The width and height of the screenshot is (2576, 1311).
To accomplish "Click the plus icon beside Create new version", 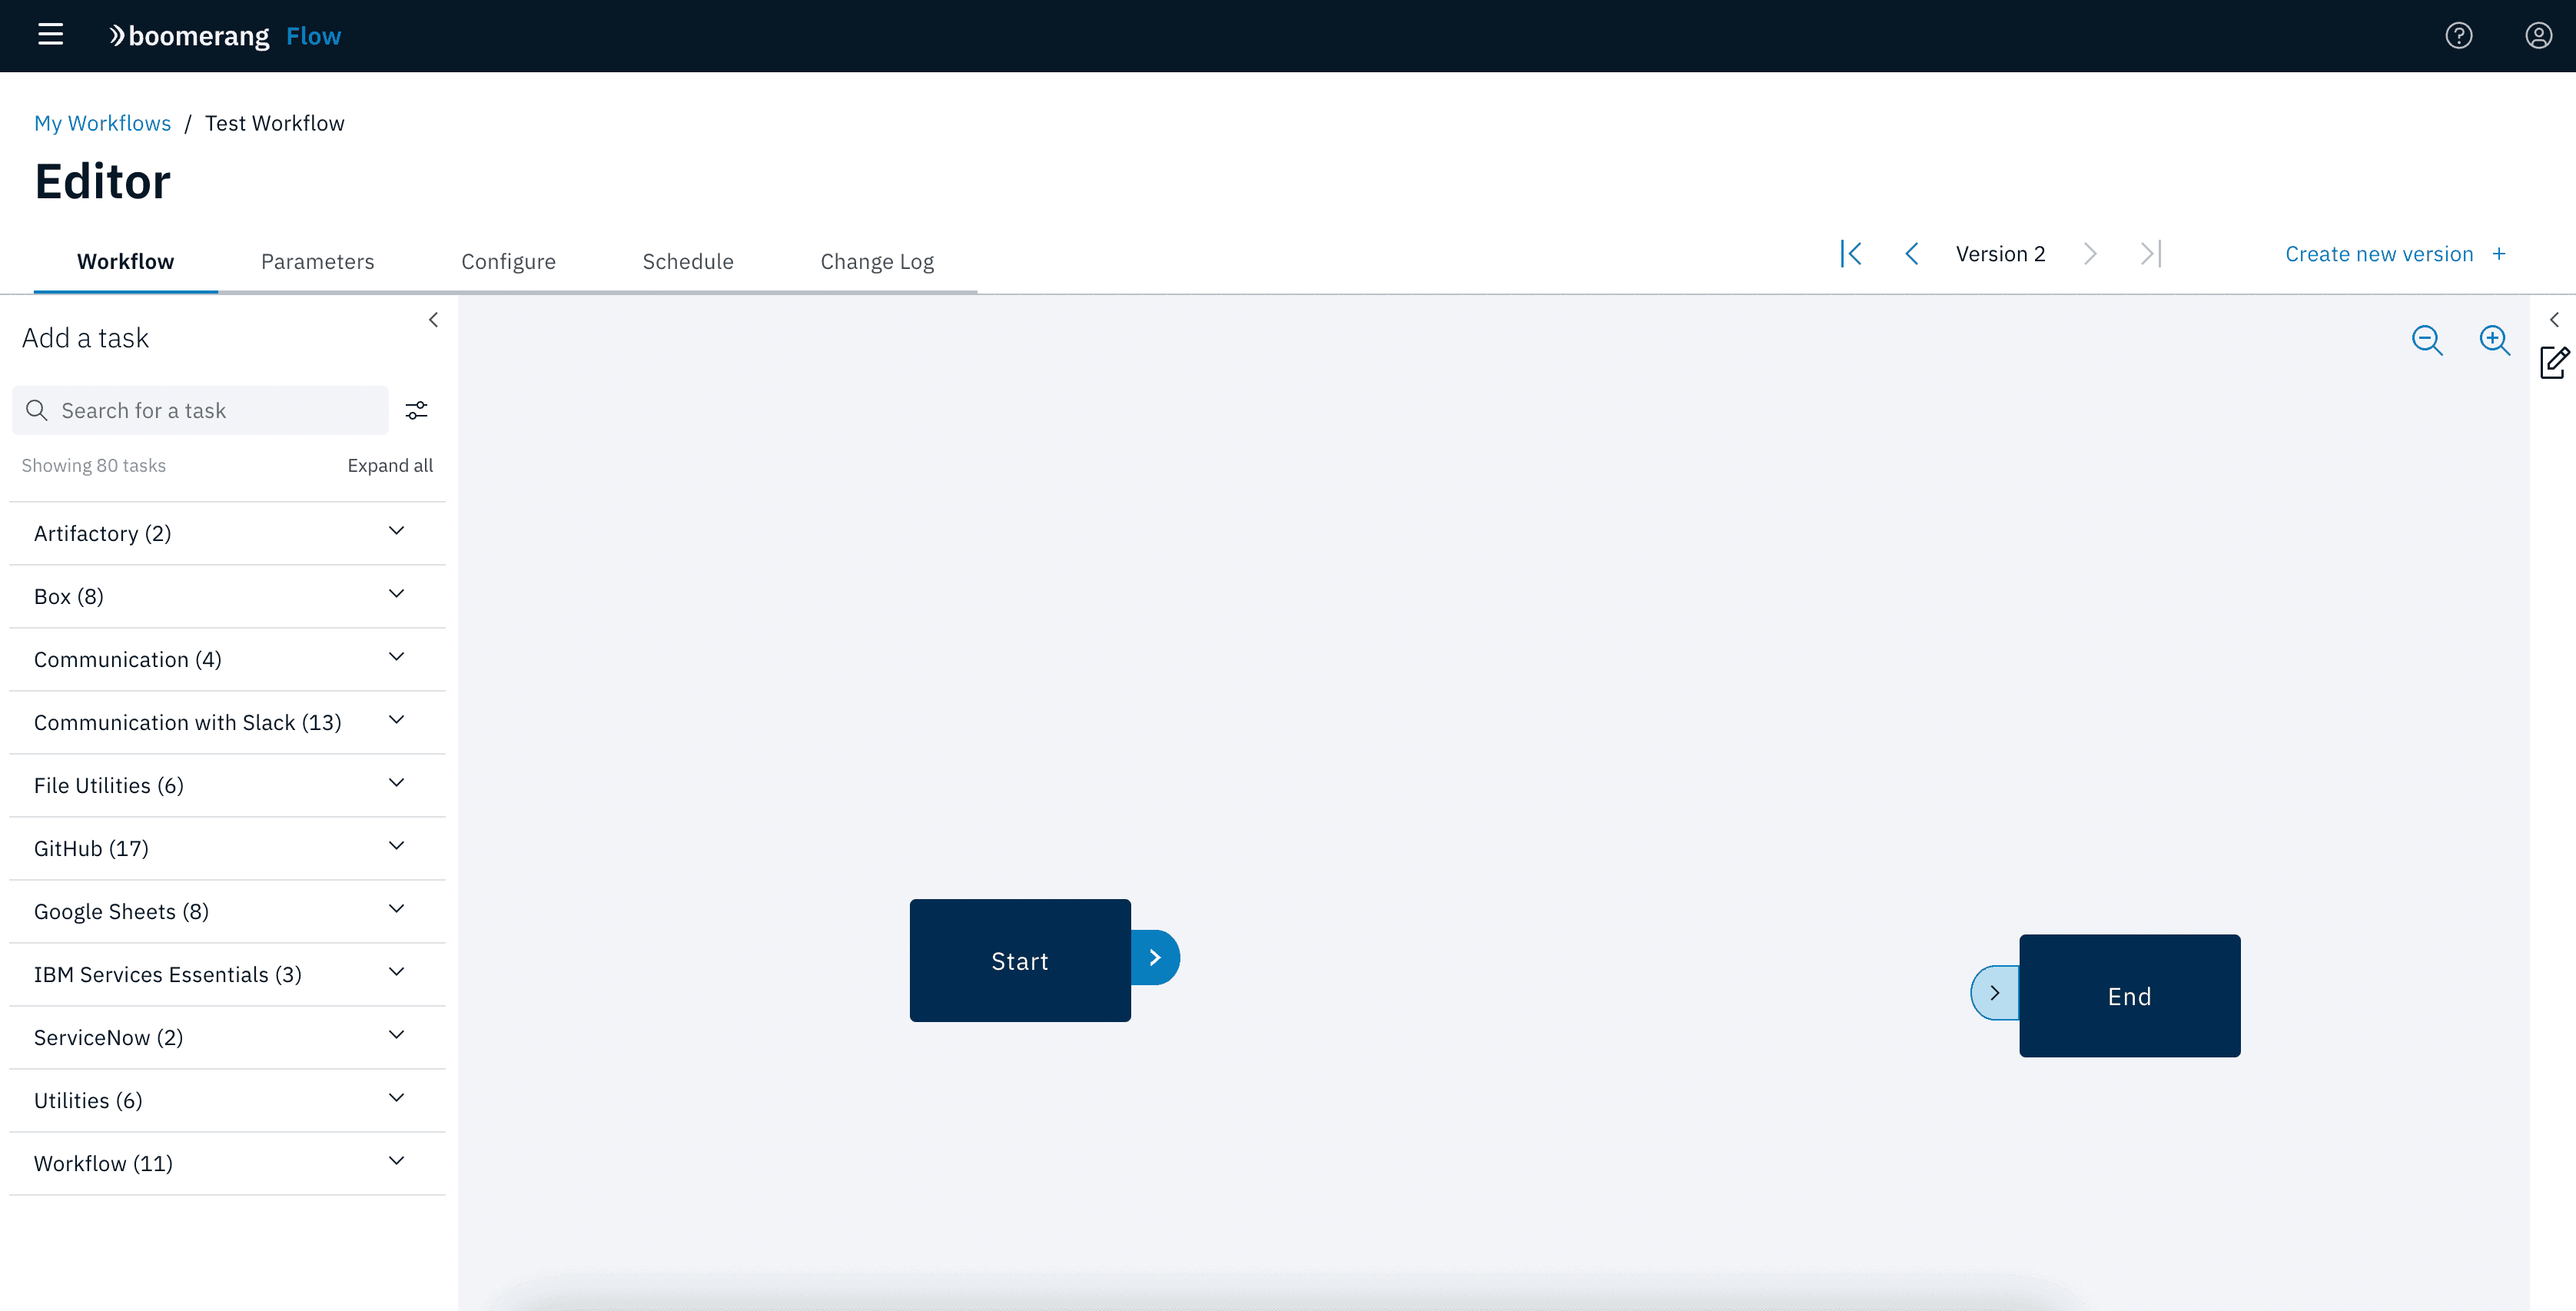I will pyautogui.click(x=2499, y=254).
